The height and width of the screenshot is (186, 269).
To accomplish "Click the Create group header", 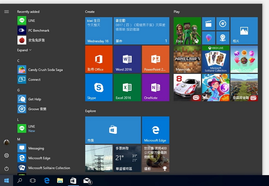I will click(x=90, y=12).
